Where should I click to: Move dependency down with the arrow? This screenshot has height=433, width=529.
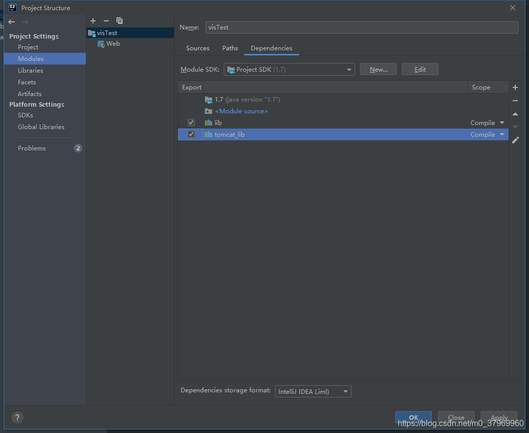point(515,127)
